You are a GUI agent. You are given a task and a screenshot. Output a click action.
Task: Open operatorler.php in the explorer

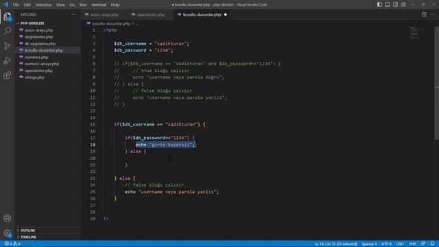(x=47, y=71)
